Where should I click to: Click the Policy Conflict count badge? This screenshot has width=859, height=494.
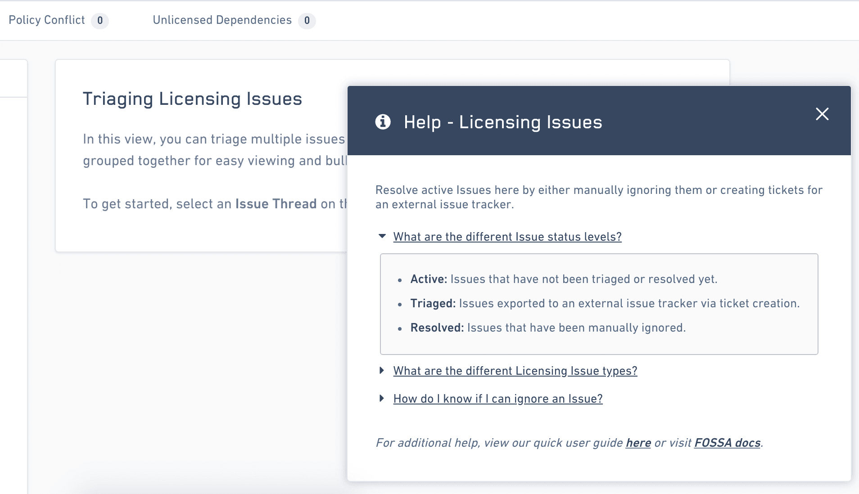[100, 21]
